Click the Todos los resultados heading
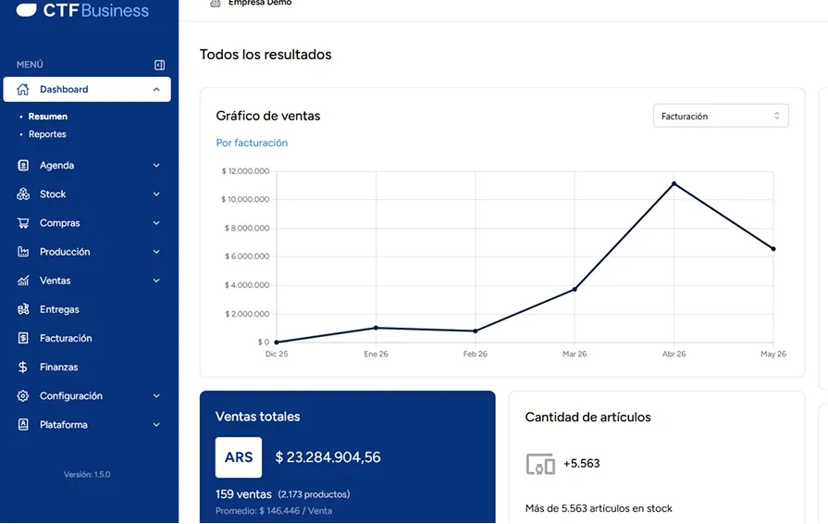 click(266, 55)
